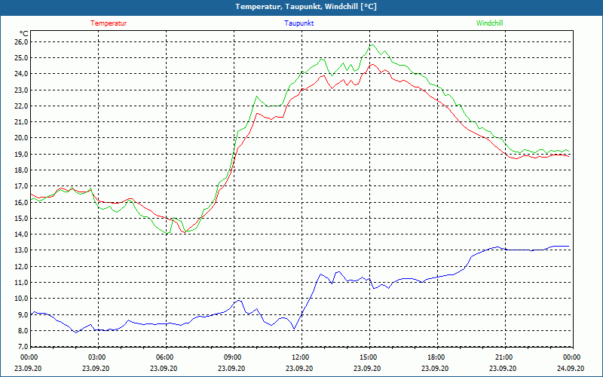
Task: Click the 21:00 time label on x-axis
Action: pyautogui.click(x=504, y=357)
